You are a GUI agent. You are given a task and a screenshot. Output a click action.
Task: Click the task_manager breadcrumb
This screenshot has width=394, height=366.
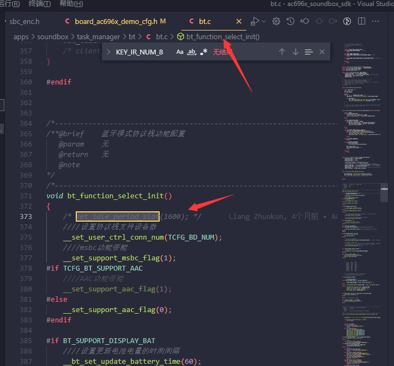click(x=98, y=37)
